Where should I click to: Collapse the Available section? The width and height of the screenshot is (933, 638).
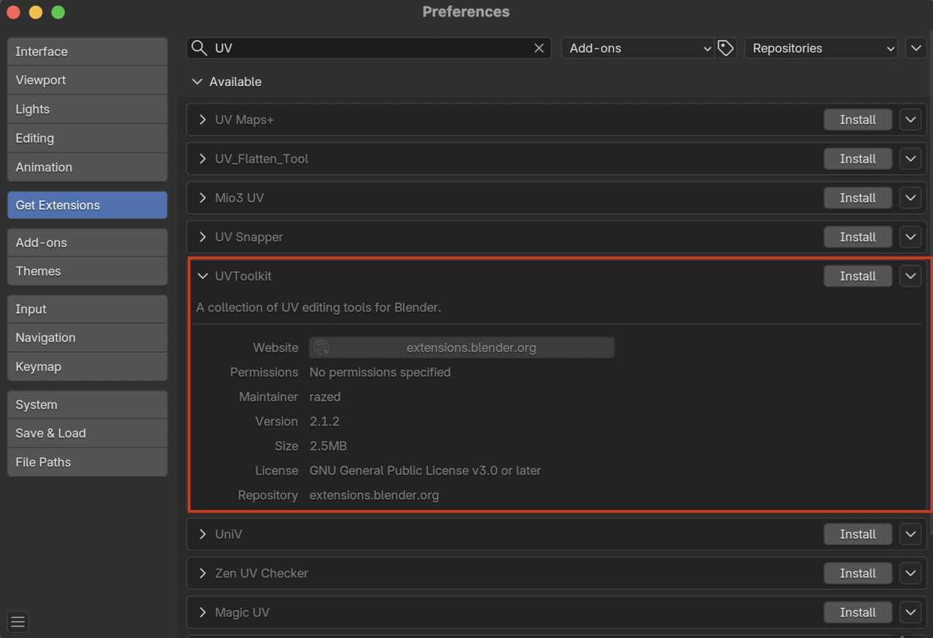tap(197, 82)
